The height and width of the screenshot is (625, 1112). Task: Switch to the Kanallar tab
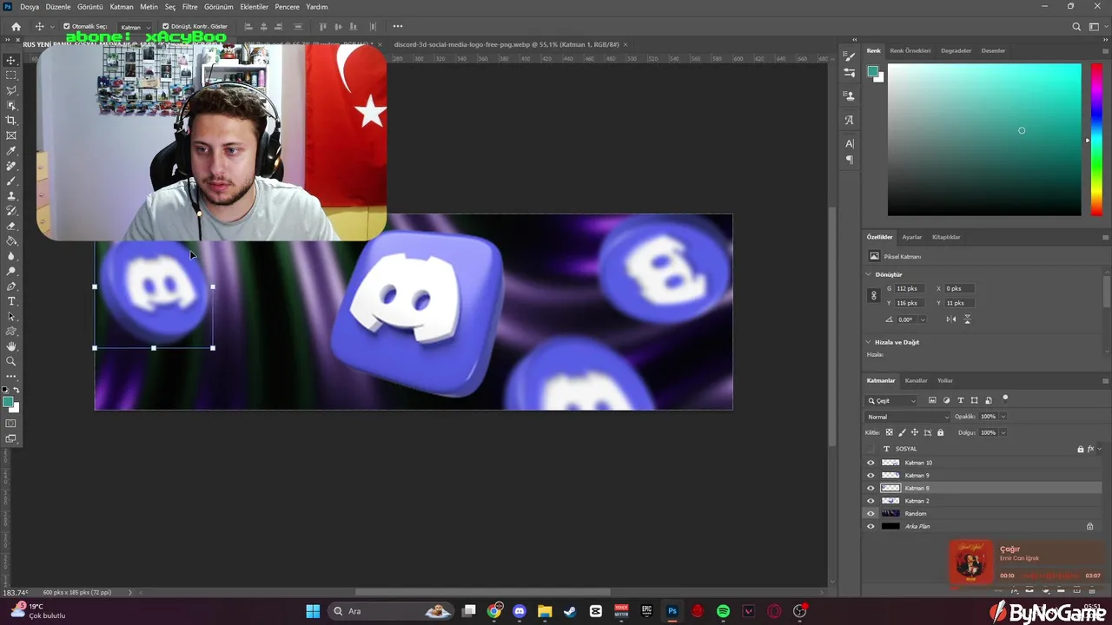916,380
